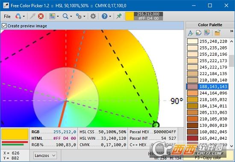Viewport: 235px width, 162px height.
Task: Expand the palette toolbar overflow chevron
Action: click(232, 31)
